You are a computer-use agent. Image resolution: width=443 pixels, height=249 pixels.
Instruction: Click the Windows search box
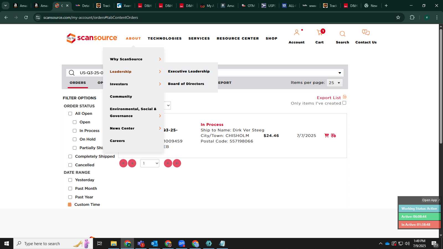pos(53,243)
